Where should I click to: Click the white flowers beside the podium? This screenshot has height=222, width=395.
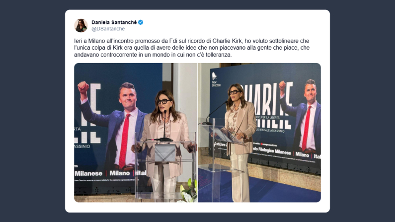(188, 191)
